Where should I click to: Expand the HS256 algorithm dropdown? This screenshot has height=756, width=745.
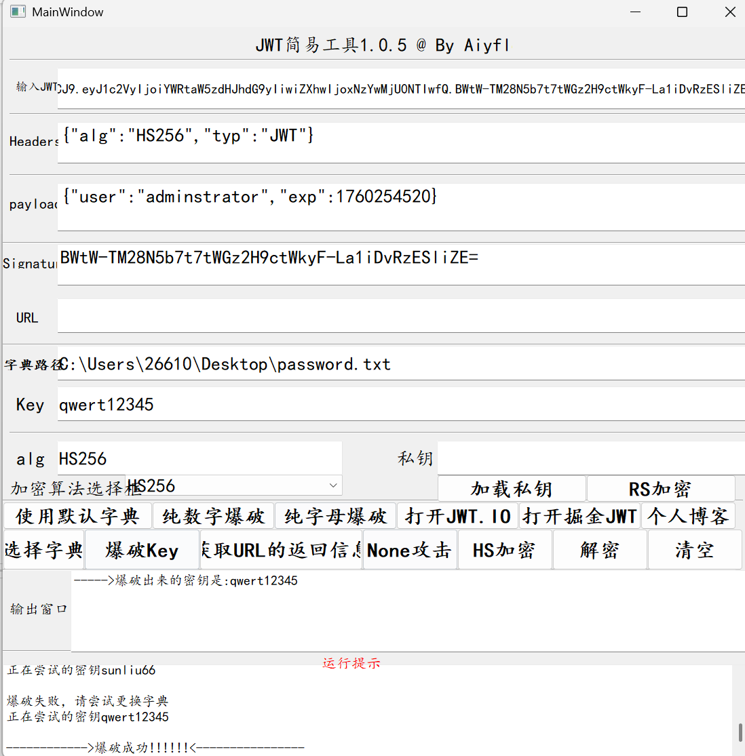tap(233, 485)
